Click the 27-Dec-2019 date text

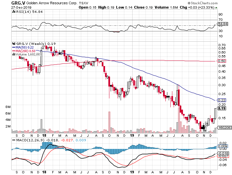pos(21,7)
